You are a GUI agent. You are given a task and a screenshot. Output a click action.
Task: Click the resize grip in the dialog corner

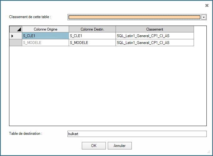(210, 153)
